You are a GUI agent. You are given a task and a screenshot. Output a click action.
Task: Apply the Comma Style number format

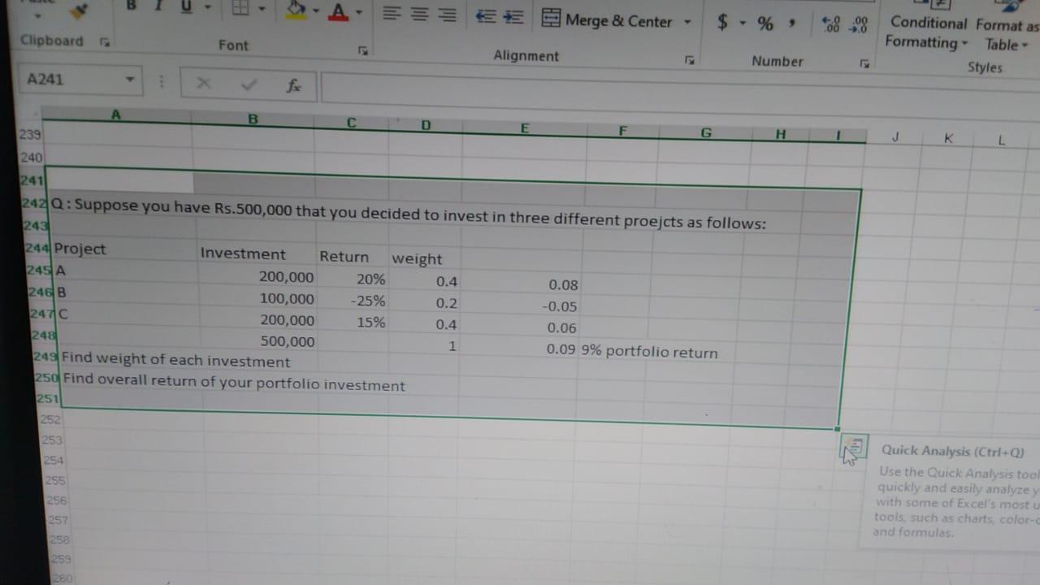[x=792, y=22]
